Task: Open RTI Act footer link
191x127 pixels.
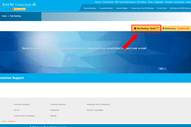Action: click(x=17, y=110)
